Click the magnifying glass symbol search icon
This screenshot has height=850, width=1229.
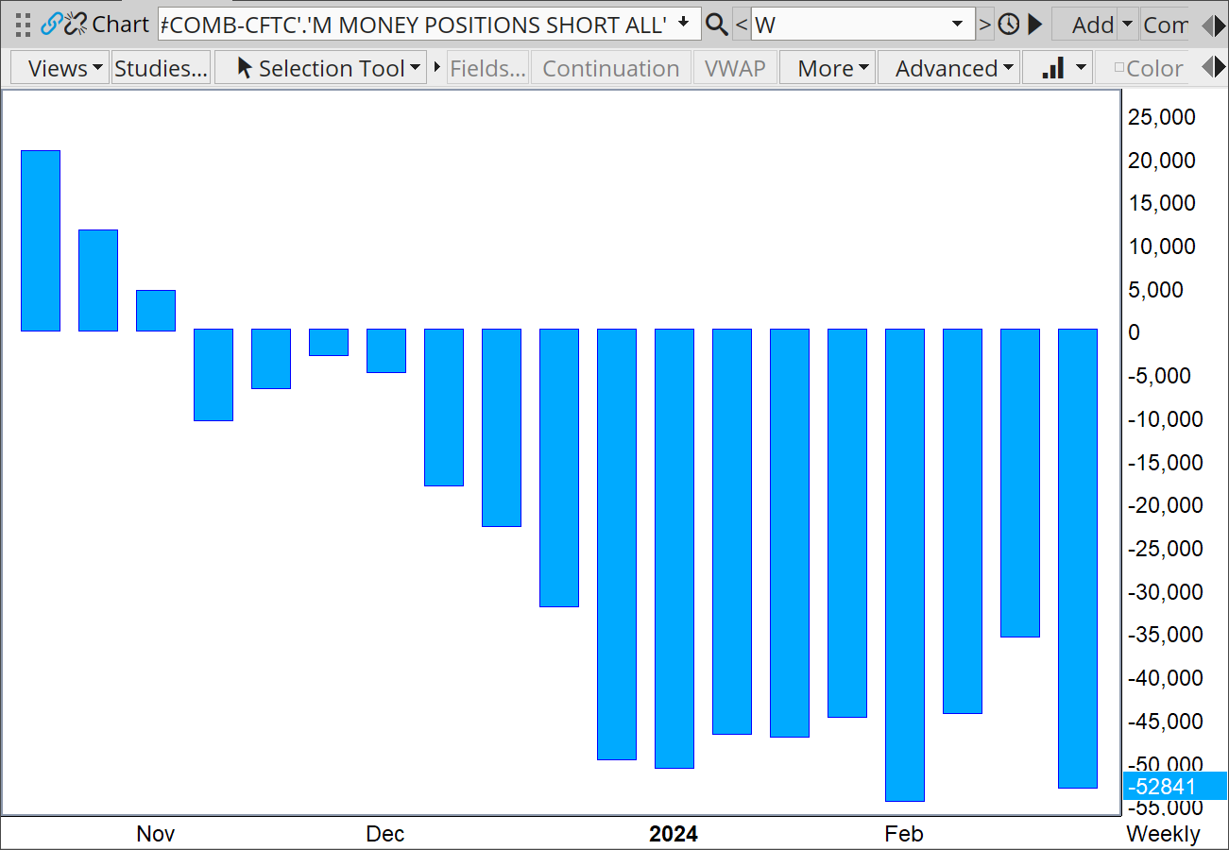(x=717, y=25)
